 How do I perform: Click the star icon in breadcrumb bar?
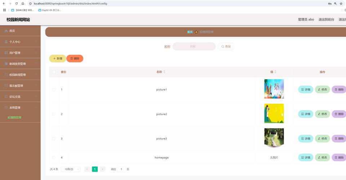tap(196, 32)
